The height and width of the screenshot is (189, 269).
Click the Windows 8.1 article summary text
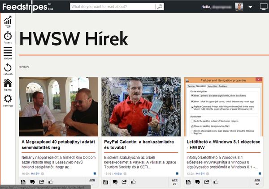(222, 162)
